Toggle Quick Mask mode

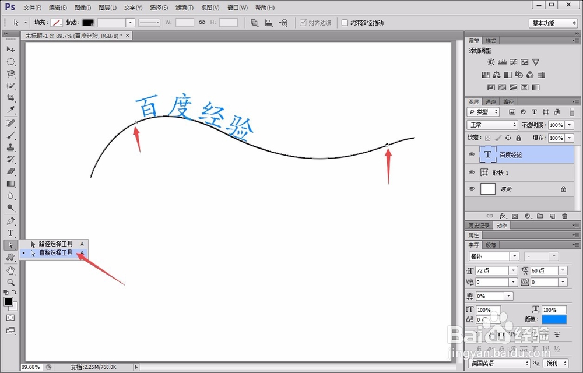(10, 318)
